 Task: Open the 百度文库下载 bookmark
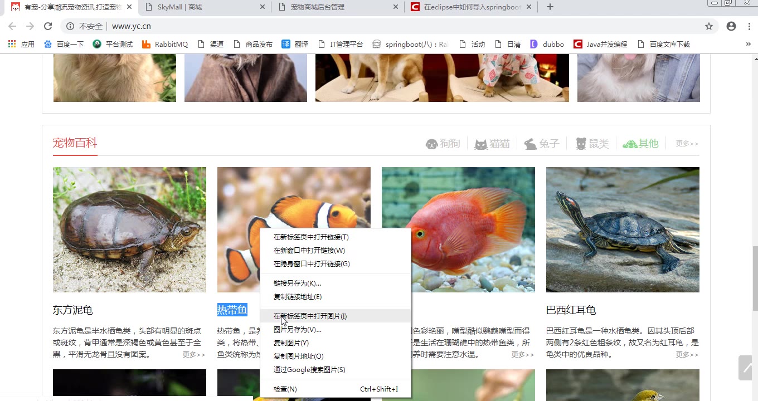(663, 44)
